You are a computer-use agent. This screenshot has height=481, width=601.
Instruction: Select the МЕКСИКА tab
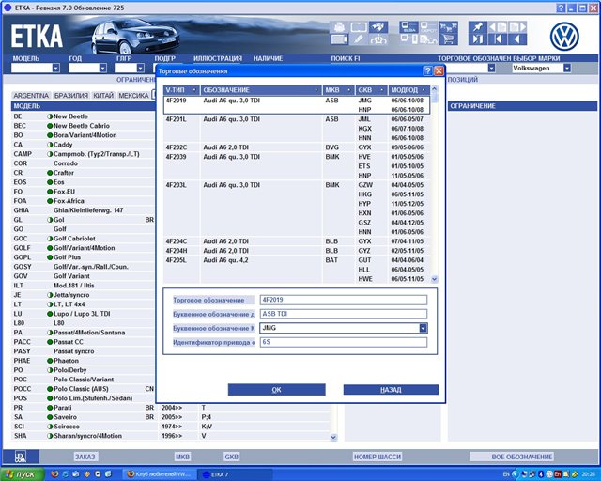(x=133, y=96)
